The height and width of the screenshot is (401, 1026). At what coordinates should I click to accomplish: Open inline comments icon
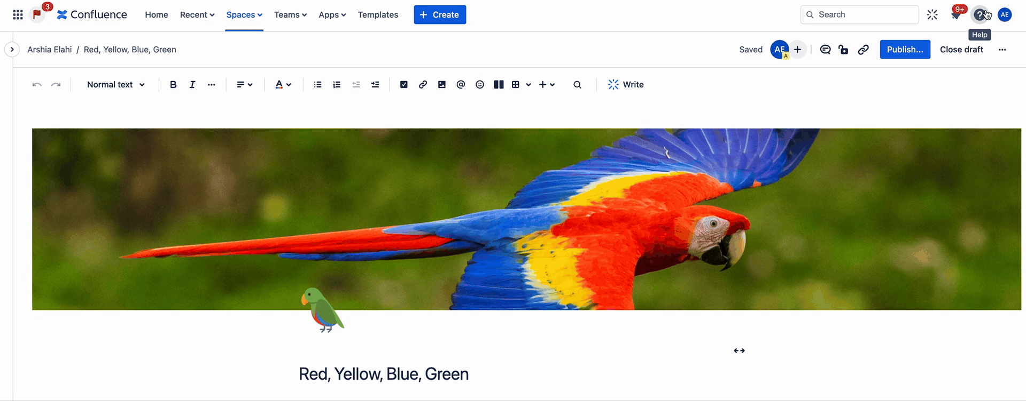[x=825, y=49]
